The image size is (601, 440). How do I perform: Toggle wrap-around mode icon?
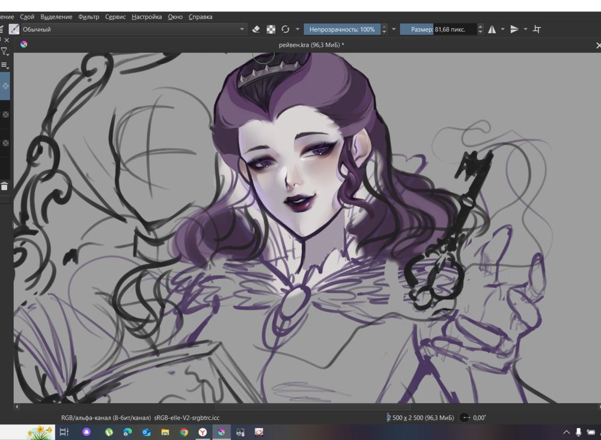[537, 29]
